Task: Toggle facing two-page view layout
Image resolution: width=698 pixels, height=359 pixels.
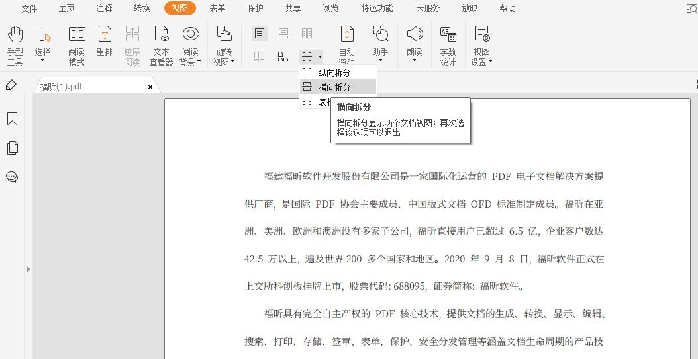Action: 307,33
